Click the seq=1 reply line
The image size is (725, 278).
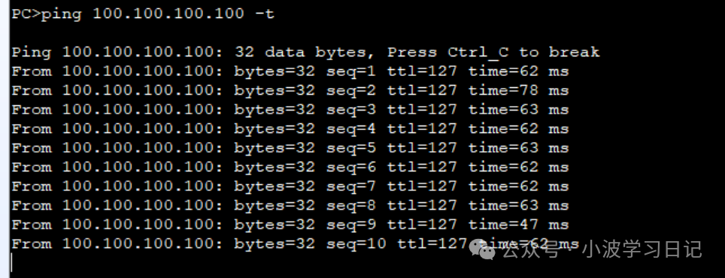click(x=290, y=71)
